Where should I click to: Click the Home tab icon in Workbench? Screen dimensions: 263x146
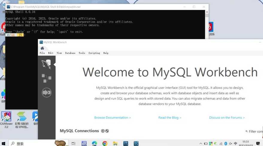(42, 48)
